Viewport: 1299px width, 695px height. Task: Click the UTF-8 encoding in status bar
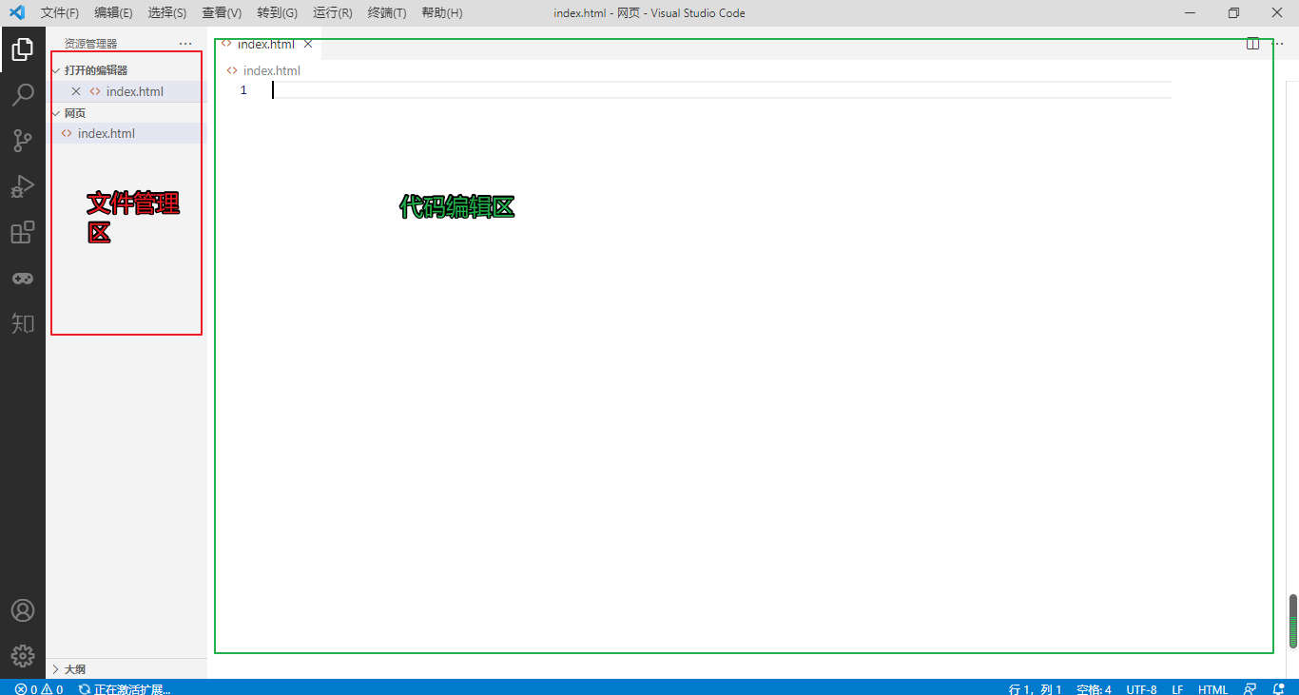click(1141, 689)
